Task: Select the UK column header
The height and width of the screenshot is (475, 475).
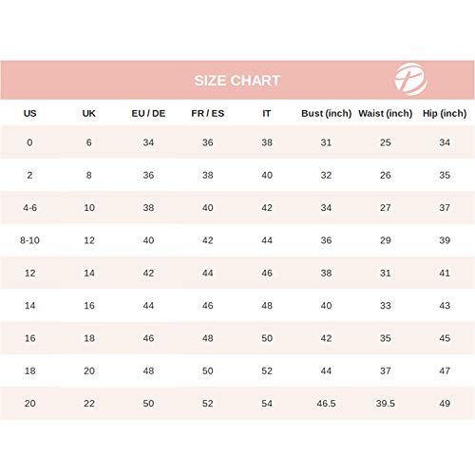Action: click(89, 113)
